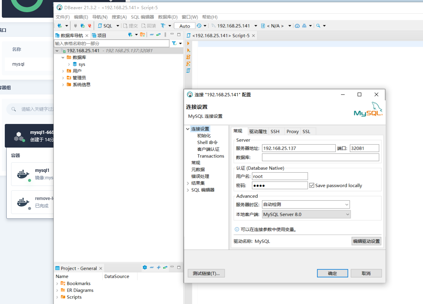This screenshot has height=304, width=423.
Task: Open a new SQL editor with SQL button
Action: 105,26
